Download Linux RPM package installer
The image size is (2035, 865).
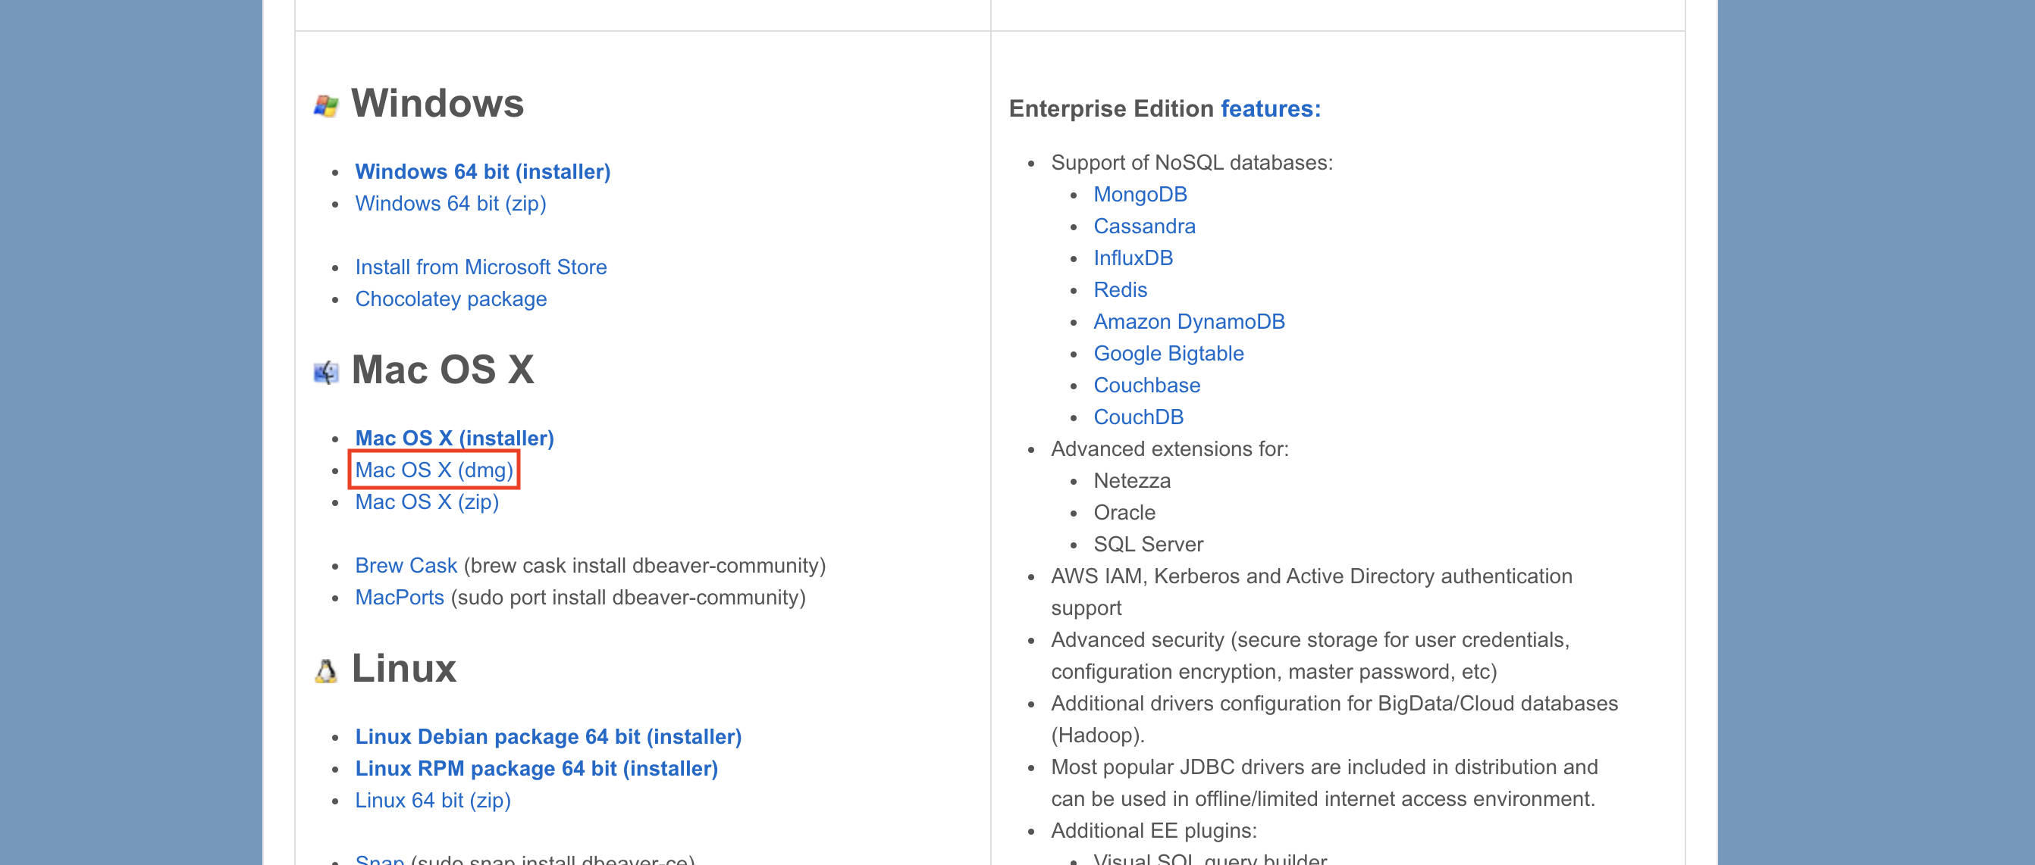[x=535, y=769]
